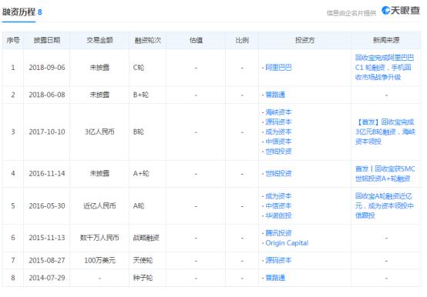
Task: Open 海峡资本 investor link
Action: pyautogui.click(x=278, y=112)
